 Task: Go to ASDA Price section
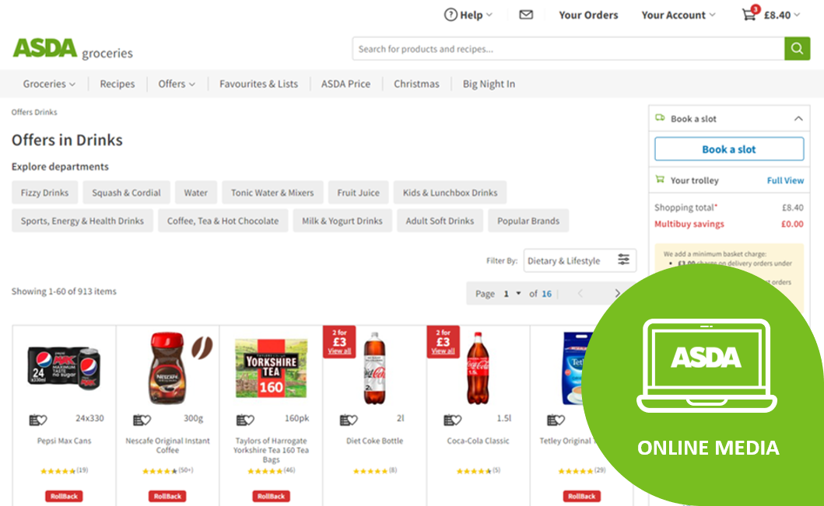click(345, 84)
